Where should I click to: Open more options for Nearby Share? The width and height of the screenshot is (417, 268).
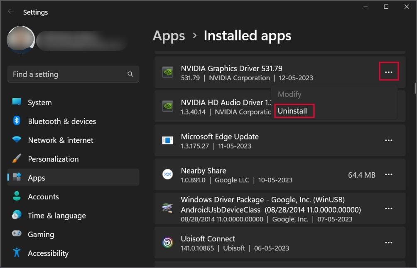[388, 174]
